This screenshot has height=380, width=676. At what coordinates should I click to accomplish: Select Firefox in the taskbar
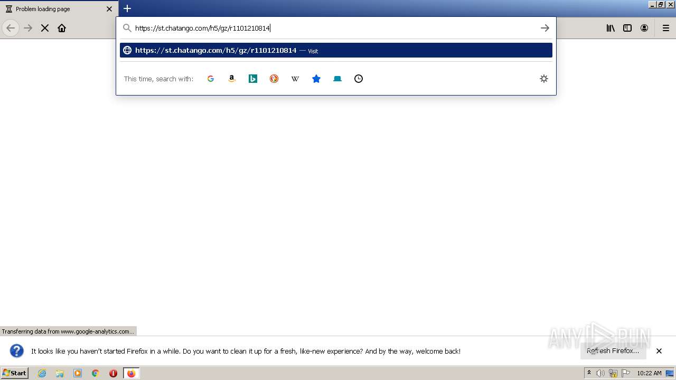tap(131, 373)
